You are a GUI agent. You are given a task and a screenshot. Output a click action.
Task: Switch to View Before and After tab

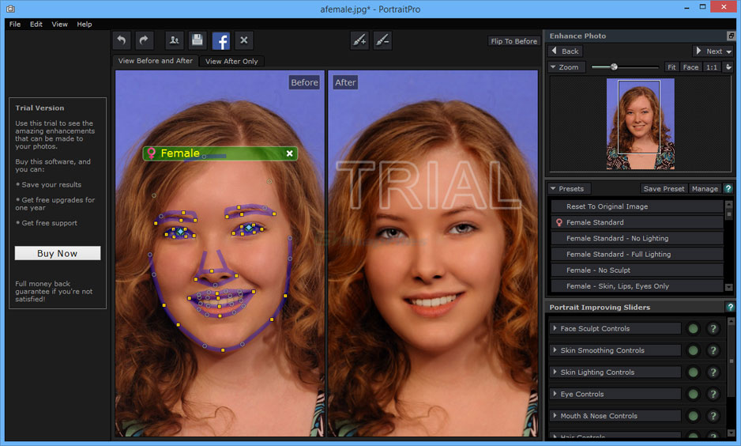pyautogui.click(x=156, y=61)
